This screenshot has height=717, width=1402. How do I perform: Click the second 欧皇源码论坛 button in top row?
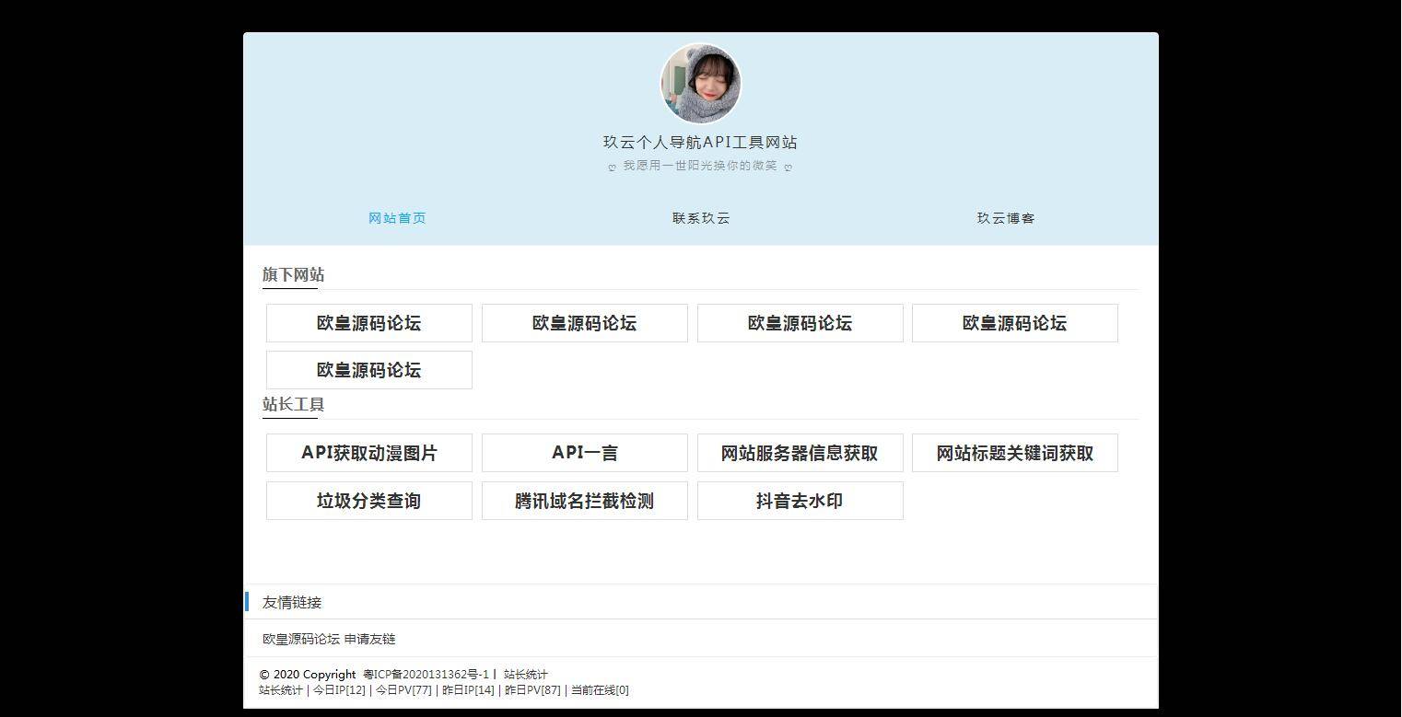[x=584, y=323]
